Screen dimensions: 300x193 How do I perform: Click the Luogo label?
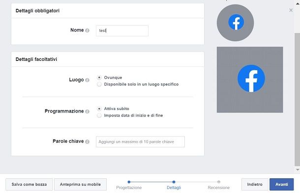pyautogui.click(x=76, y=80)
